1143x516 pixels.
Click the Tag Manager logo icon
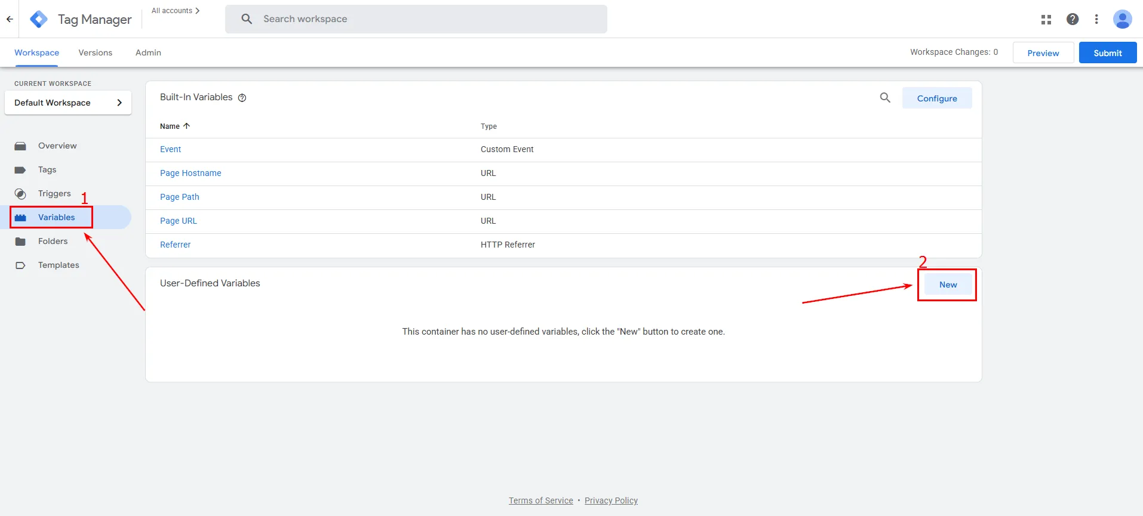[x=39, y=19]
